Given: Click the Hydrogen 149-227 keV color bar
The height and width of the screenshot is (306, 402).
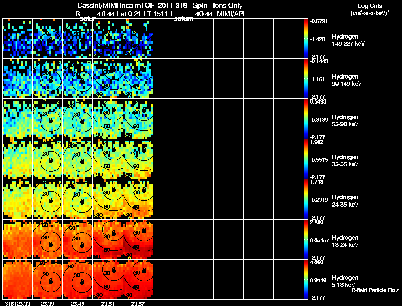Looking at the screenshot, I should point(306,38).
